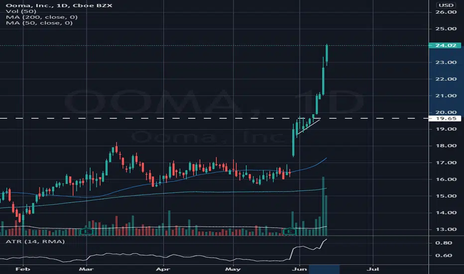Screen dimensions: 464x274
Task: Click the 0.80 ATR scale label
Action: pos(444,243)
